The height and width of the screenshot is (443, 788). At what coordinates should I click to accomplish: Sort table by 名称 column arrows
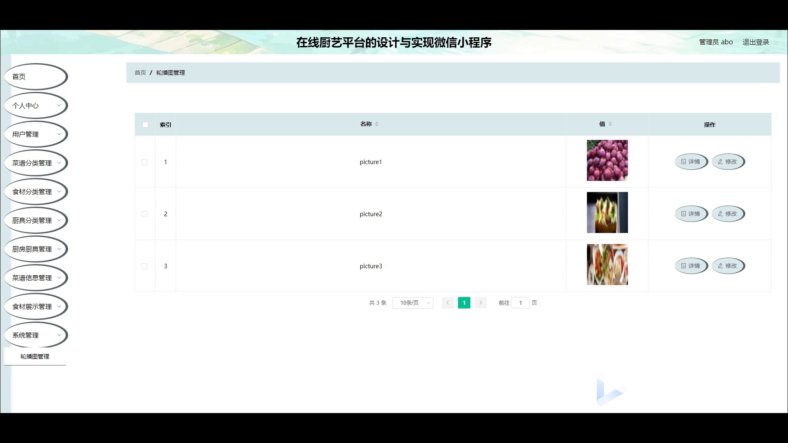coord(377,124)
